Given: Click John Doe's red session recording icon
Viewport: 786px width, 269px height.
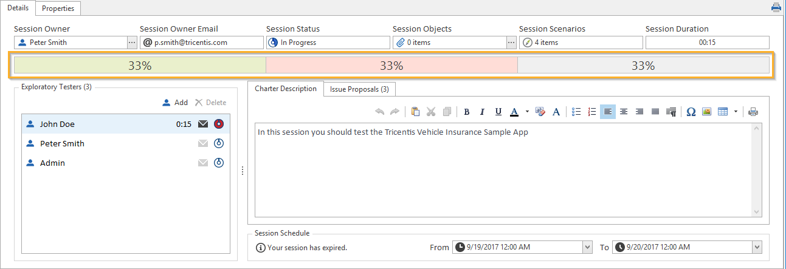Looking at the screenshot, I should click(219, 124).
